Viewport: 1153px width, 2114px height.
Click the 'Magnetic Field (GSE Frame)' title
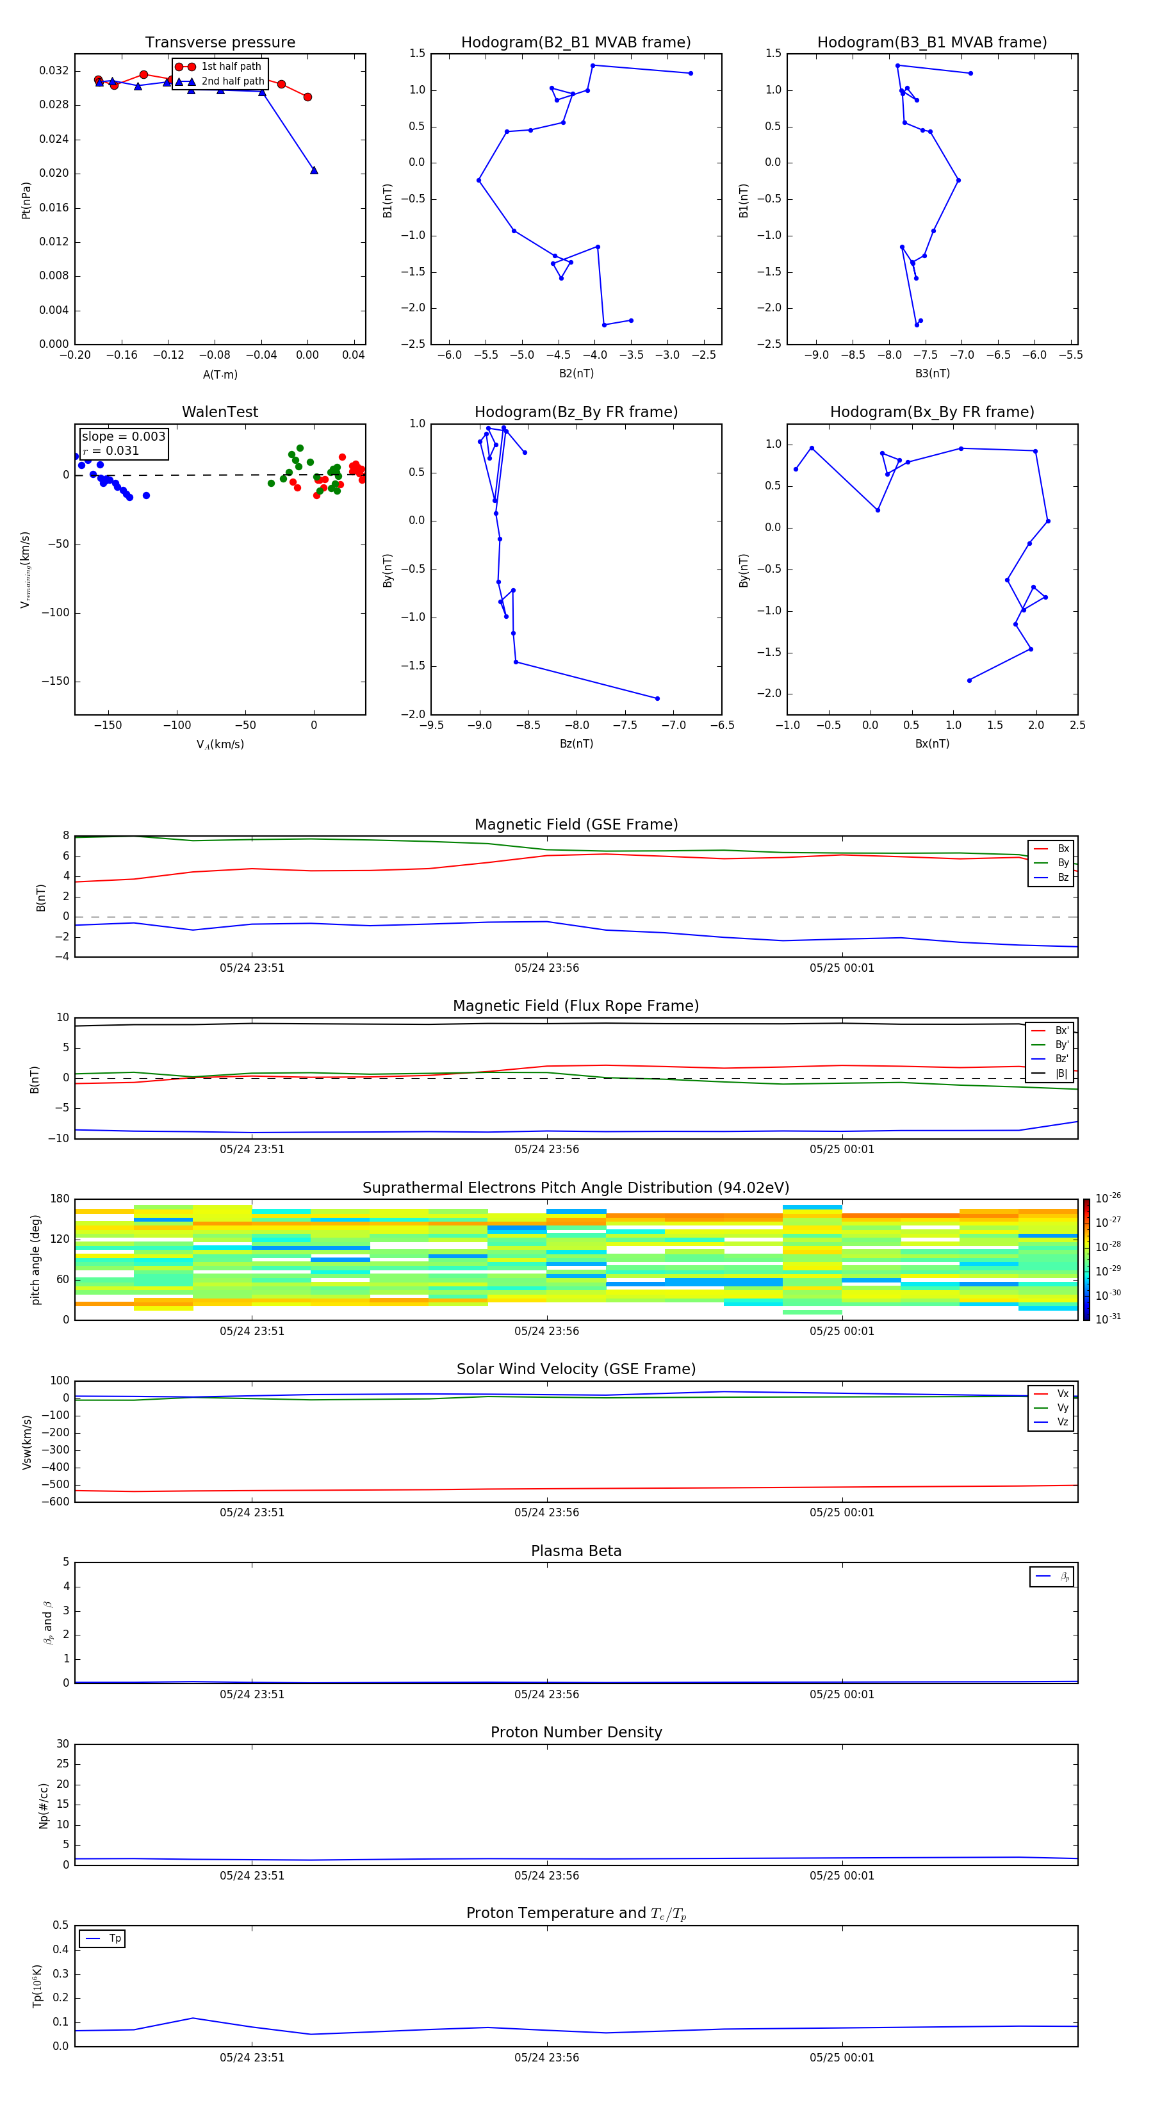coord(576,824)
